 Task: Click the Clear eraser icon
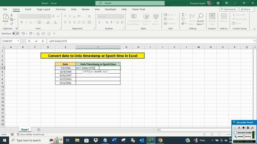click(183, 24)
